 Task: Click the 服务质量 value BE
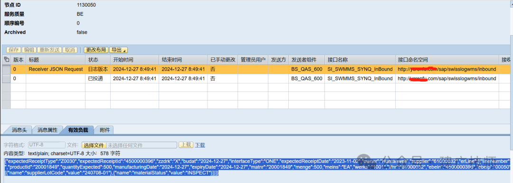click(x=80, y=14)
